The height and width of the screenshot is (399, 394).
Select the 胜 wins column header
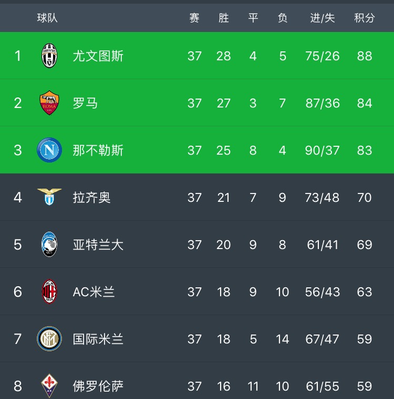coord(224,18)
